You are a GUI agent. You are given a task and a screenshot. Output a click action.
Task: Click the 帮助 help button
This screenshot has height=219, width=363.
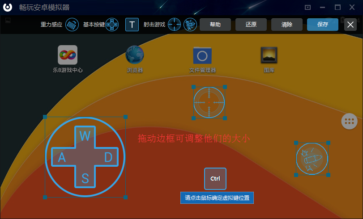pos(215,25)
